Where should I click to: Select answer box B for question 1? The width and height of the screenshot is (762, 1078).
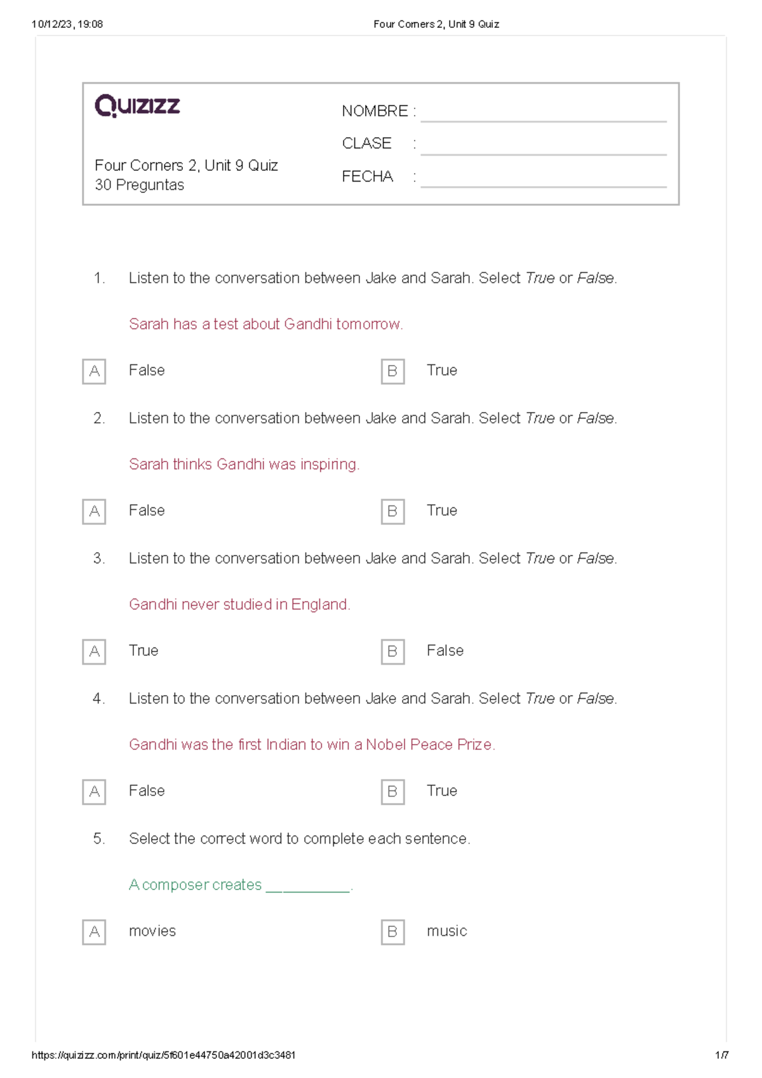(x=392, y=371)
